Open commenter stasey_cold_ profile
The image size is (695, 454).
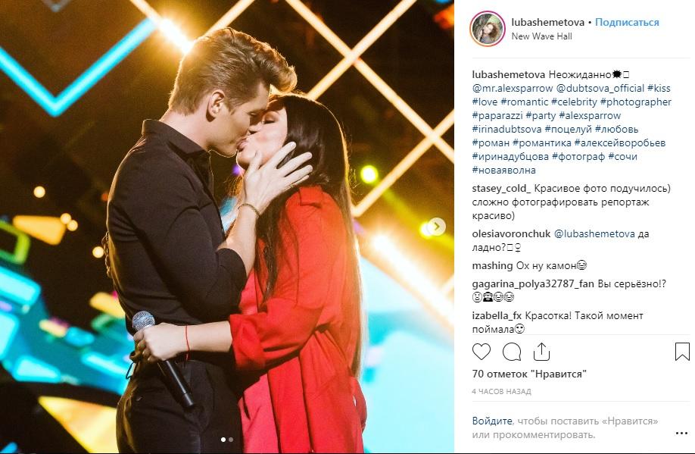click(501, 189)
